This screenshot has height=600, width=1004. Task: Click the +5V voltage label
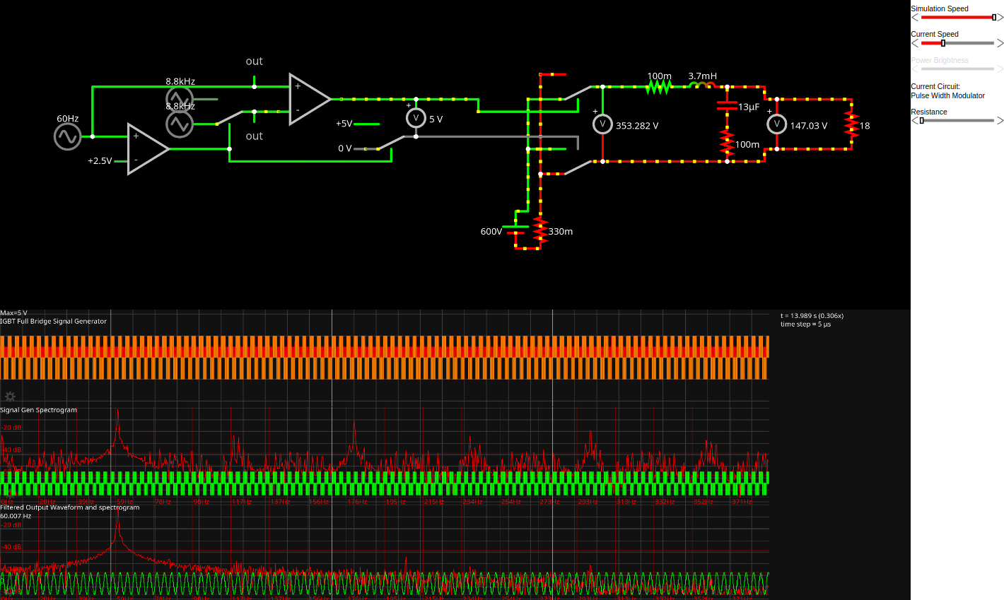(344, 124)
